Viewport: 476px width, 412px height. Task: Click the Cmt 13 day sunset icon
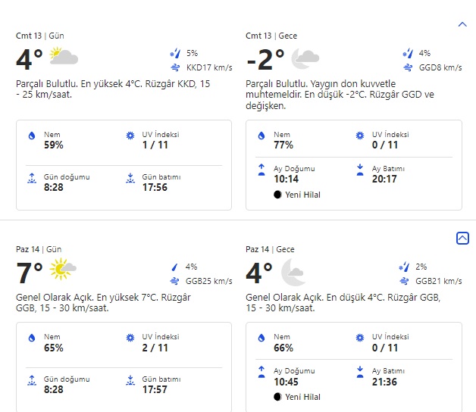coord(130,179)
